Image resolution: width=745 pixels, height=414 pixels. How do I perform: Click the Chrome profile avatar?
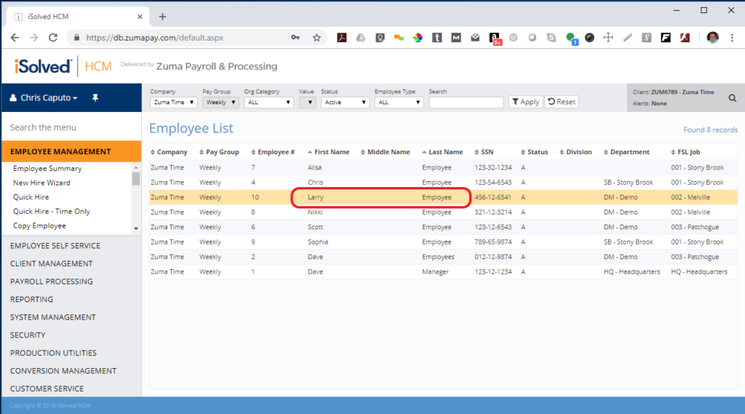click(712, 37)
